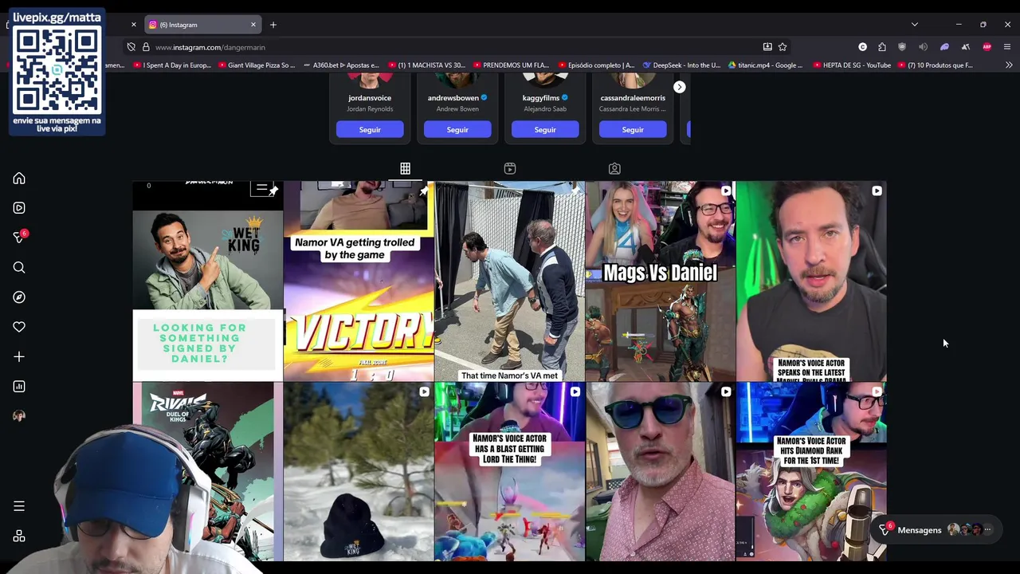This screenshot has width=1020, height=574.
Task: Open Wet King signed merchandise post
Action: (x=207, y=281)
